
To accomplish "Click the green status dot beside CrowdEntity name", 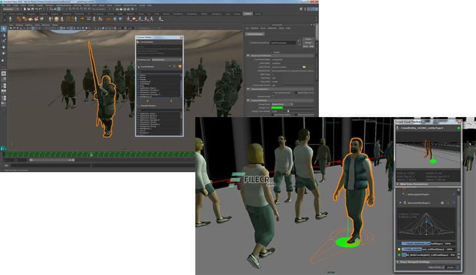I will point(458,128).
